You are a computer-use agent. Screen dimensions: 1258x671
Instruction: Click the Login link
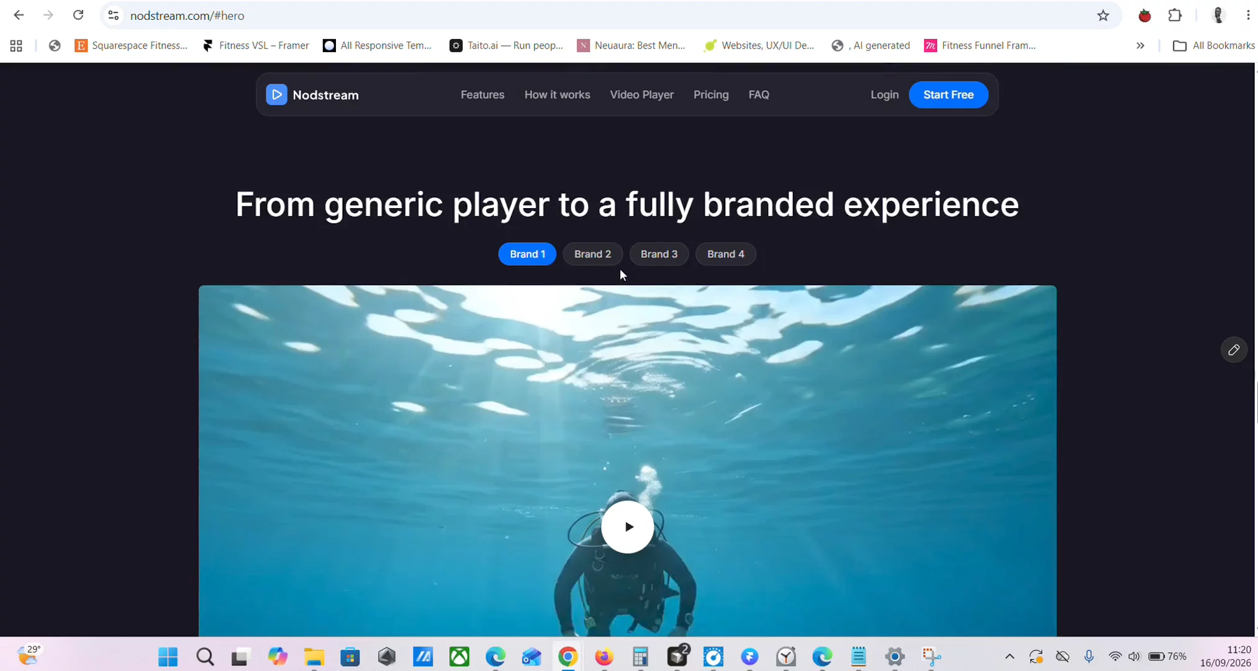pyautogui.click(x=884, y=94)
